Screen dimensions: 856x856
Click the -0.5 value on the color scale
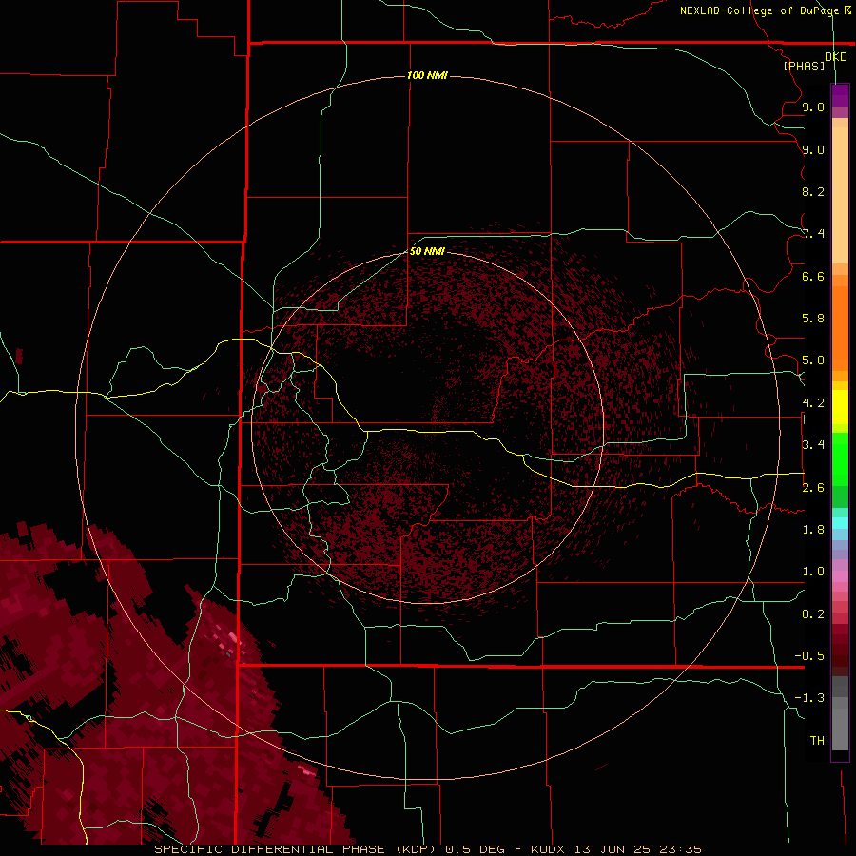(x=809, y=656)
